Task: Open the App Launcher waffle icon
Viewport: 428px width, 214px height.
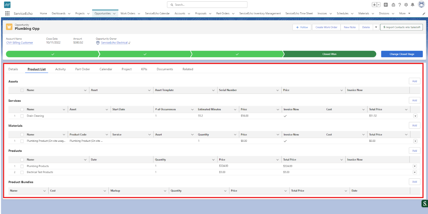Action: 7,13
